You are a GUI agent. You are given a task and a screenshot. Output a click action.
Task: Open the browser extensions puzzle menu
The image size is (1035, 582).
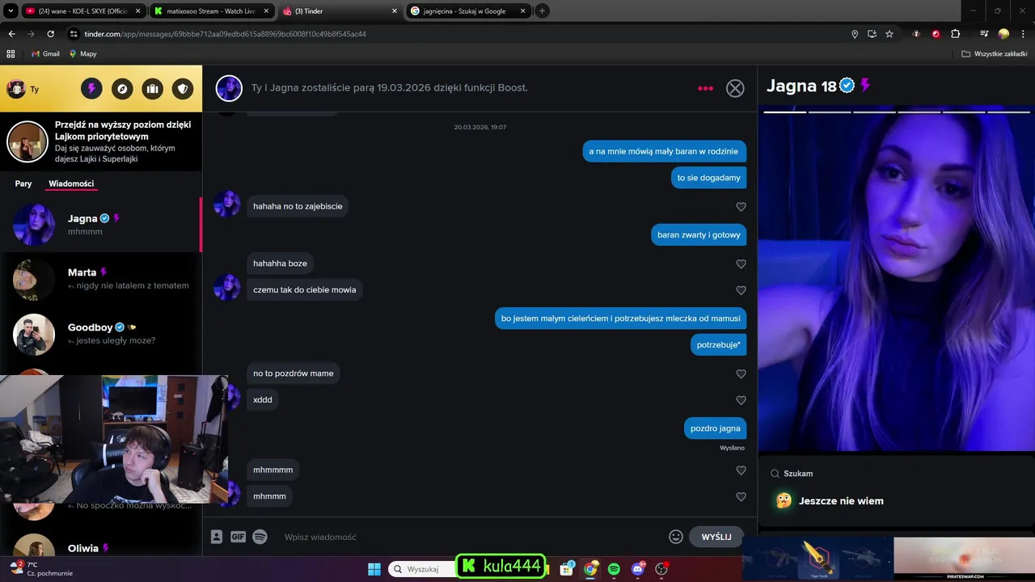(955, 34)
